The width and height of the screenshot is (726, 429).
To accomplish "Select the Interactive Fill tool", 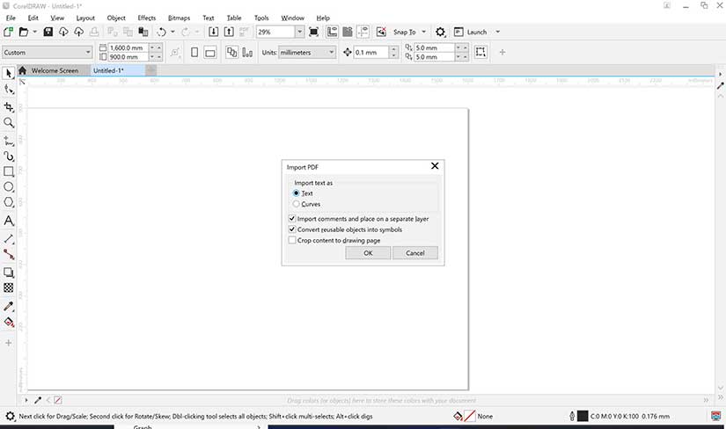I will click(8, 322).
